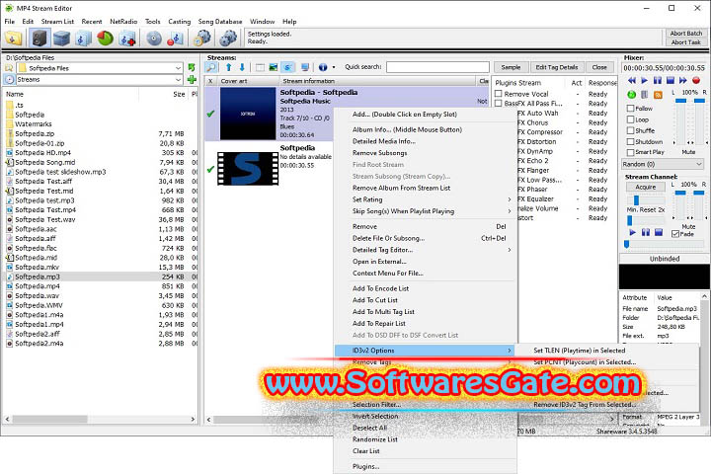Click the green-red pie chart icon
Screen dimensions: 711x474
[x=106, y=39]
